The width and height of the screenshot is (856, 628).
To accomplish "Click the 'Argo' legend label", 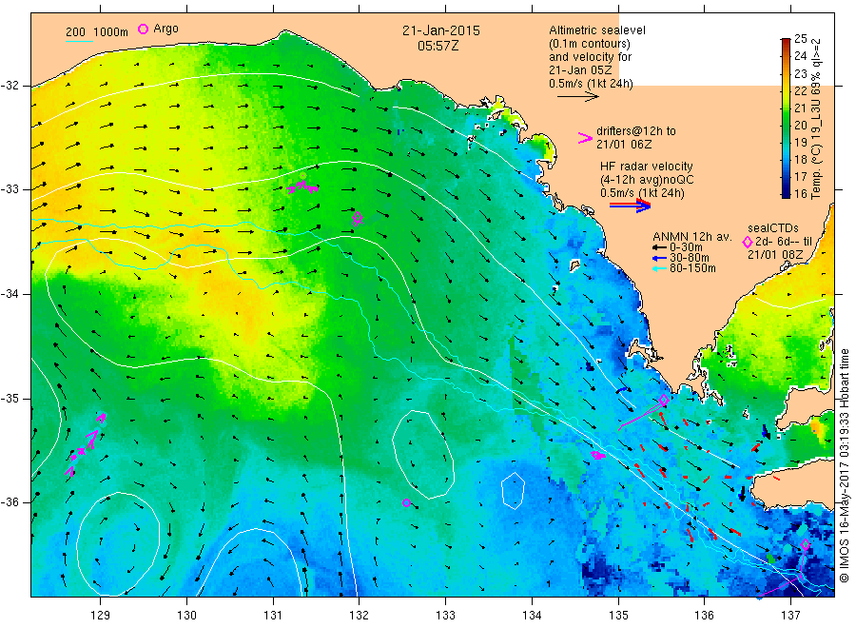I will (x=165, y=29).
